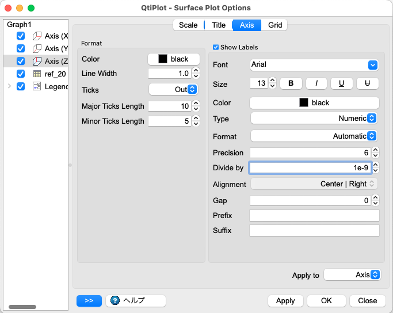Click the Close button
Screen dimensions: 393x313
368,300
